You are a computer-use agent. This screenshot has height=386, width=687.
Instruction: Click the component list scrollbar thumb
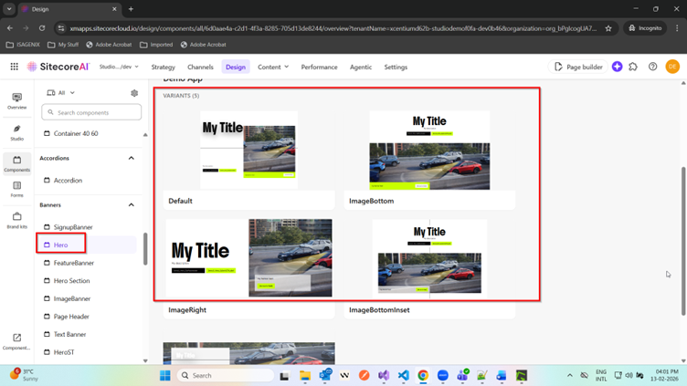pos(145,248)
